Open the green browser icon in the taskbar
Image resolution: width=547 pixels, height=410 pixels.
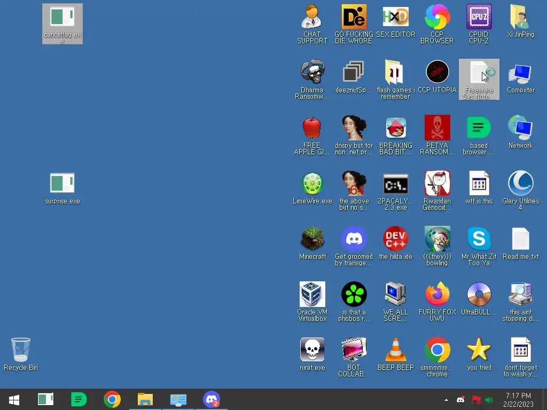point(79,399)
